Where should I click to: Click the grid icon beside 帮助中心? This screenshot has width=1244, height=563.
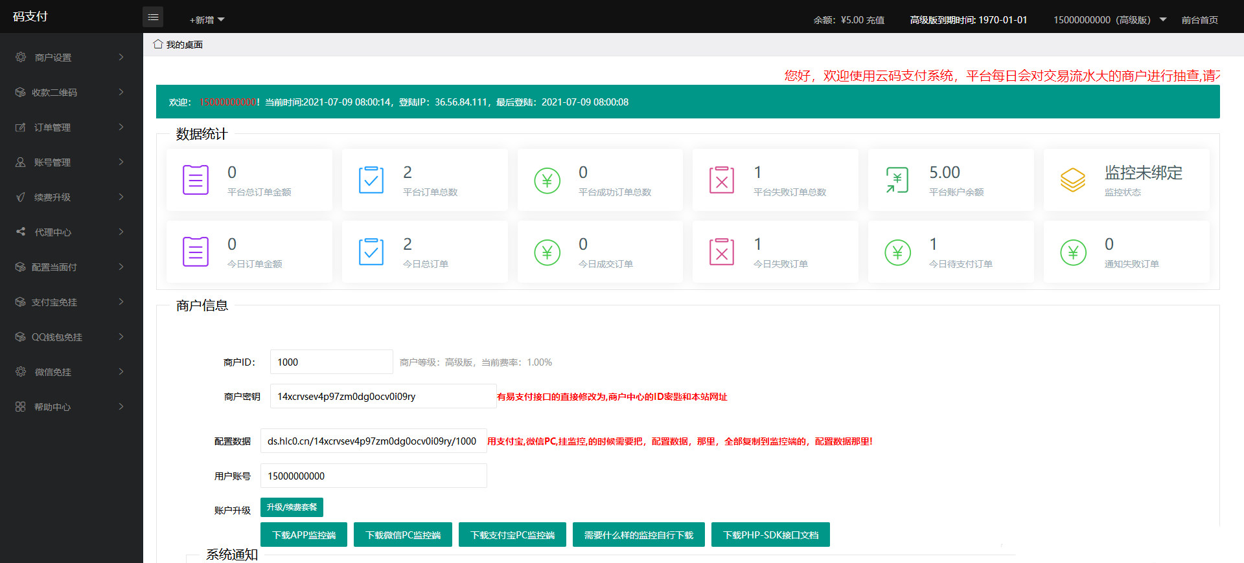pos(21,406)
